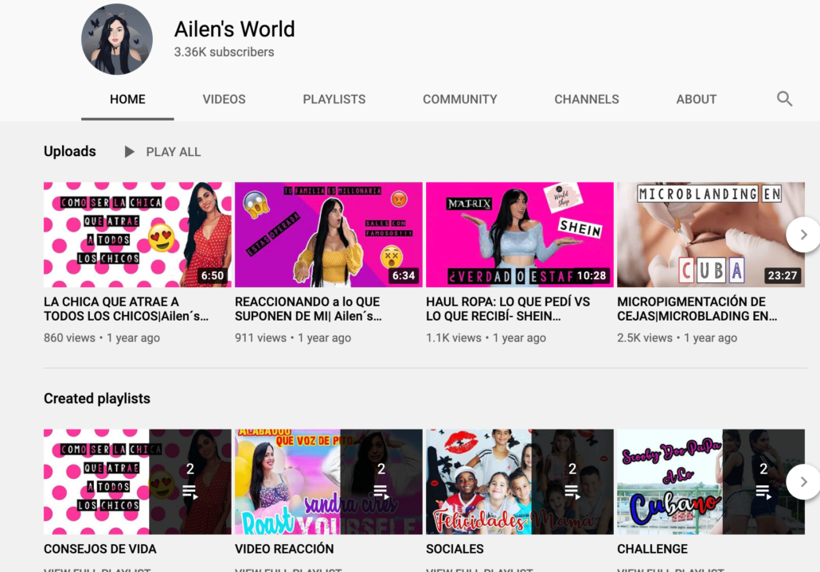Go to the Playlists tab
820x572 pixels.
point(334,99)
